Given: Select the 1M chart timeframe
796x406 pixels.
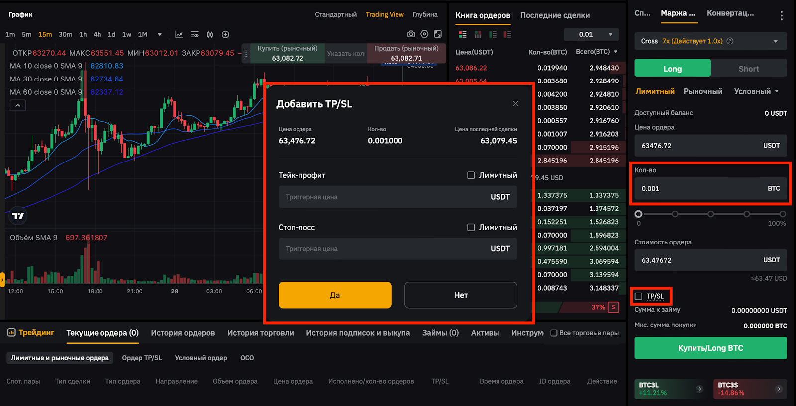Looking at the screenshot, I should [143, 34].
